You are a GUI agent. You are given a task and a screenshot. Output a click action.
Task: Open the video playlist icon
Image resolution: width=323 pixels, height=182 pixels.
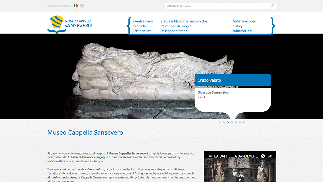coord(211,156)
